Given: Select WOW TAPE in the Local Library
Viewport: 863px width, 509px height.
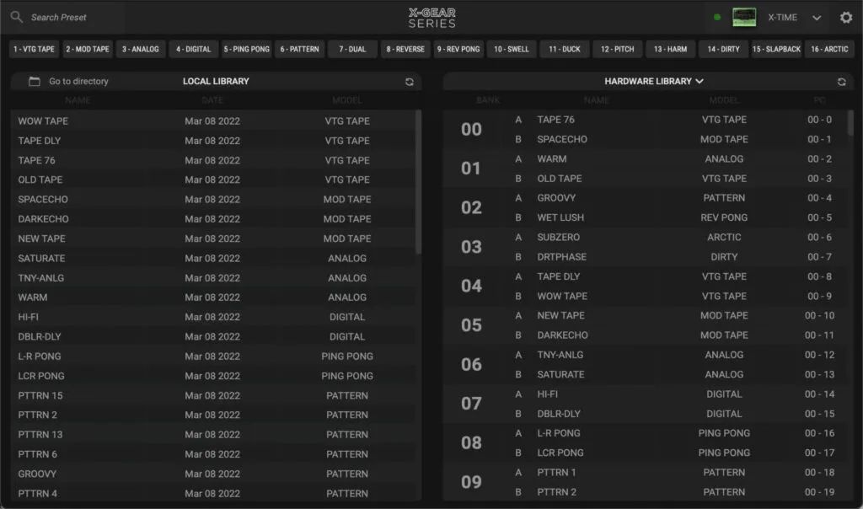Looking at the screenshot, I should 213,121.
